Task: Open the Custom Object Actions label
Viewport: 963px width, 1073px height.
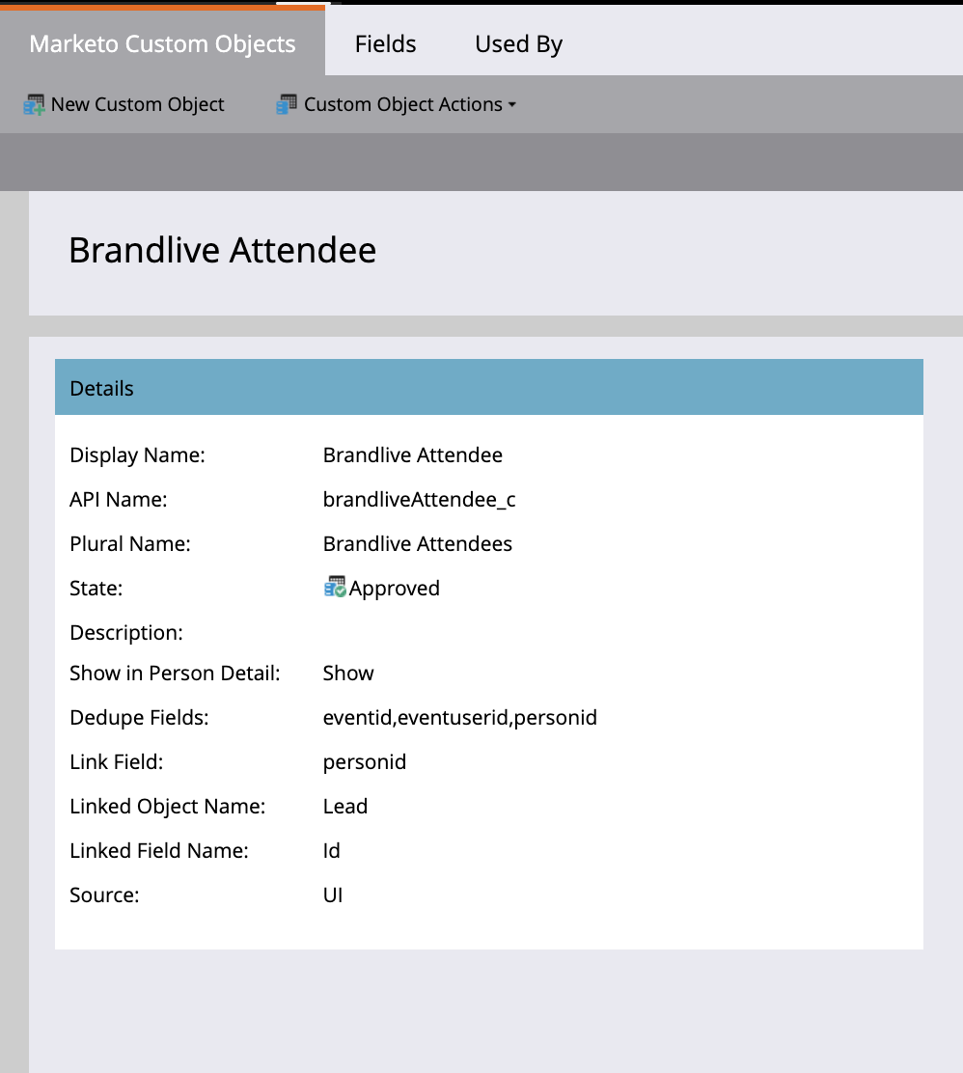Action: tap(403, 104)
